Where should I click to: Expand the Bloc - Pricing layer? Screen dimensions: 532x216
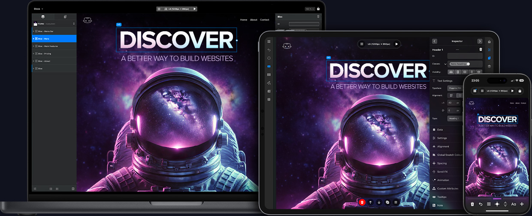point(33,53)
